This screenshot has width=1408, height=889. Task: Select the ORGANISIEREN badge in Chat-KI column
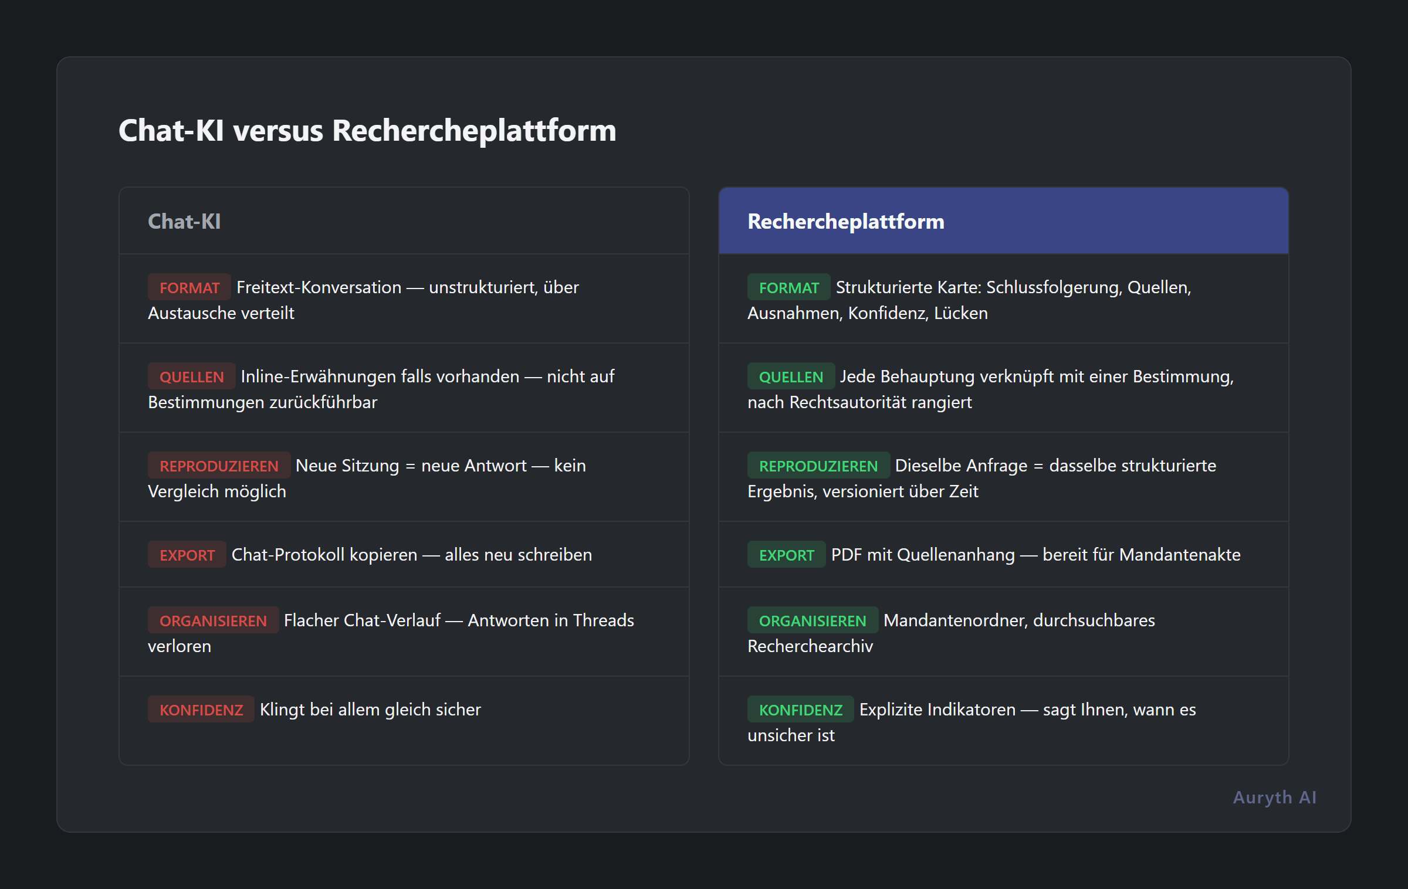point(213,620)
